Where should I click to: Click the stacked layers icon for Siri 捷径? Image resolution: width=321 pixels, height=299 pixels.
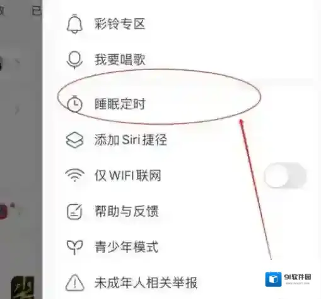tap(74, 140)
